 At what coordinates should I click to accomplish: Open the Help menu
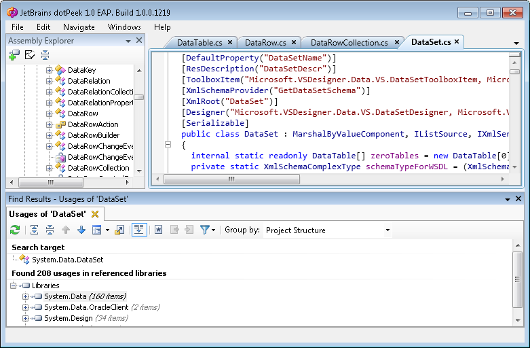162,27
